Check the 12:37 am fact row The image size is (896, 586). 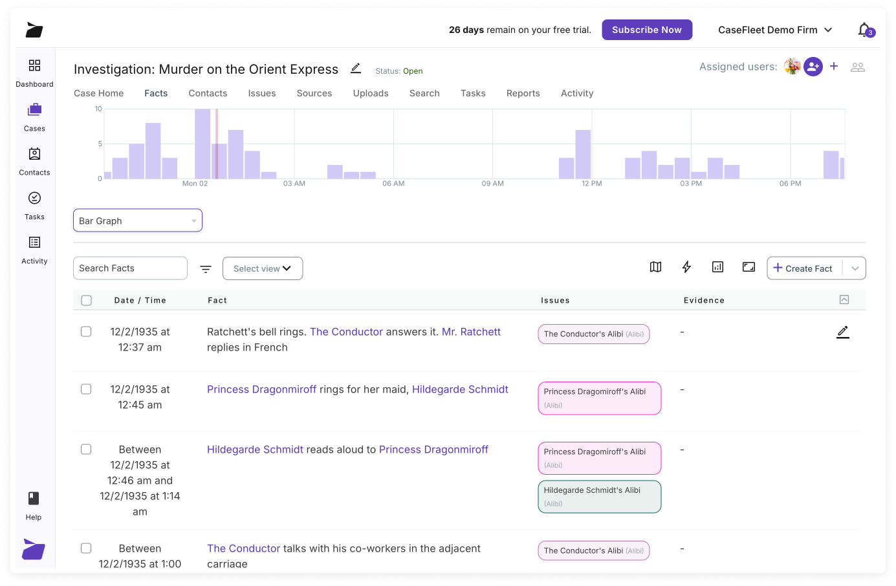coord(86,332)
